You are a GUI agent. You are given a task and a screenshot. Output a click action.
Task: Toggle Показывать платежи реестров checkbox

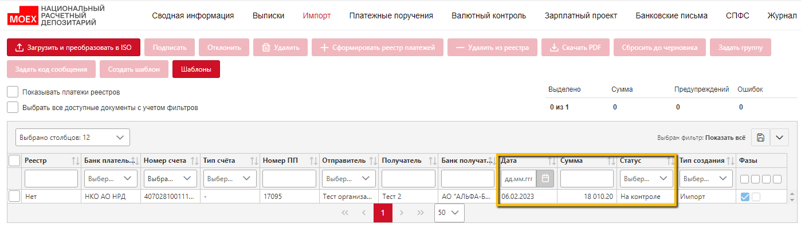[x=12, y=92]
